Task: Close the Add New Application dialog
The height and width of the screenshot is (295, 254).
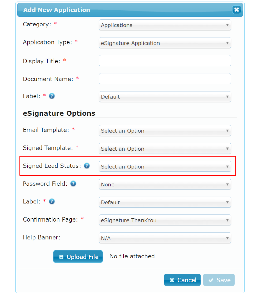Action: point(236,10)
